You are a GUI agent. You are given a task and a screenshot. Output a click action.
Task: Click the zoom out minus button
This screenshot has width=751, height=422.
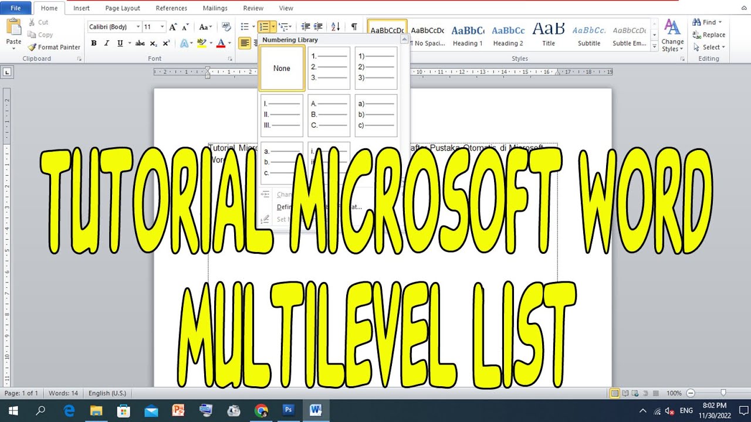click(x=691, y=393)
